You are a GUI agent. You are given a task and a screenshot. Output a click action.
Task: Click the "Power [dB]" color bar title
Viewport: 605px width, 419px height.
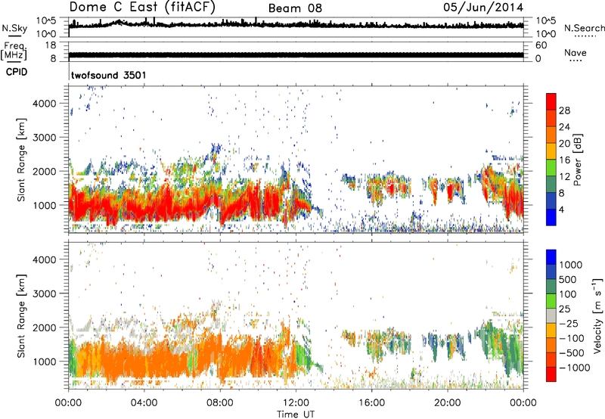(x=578, y=160)
